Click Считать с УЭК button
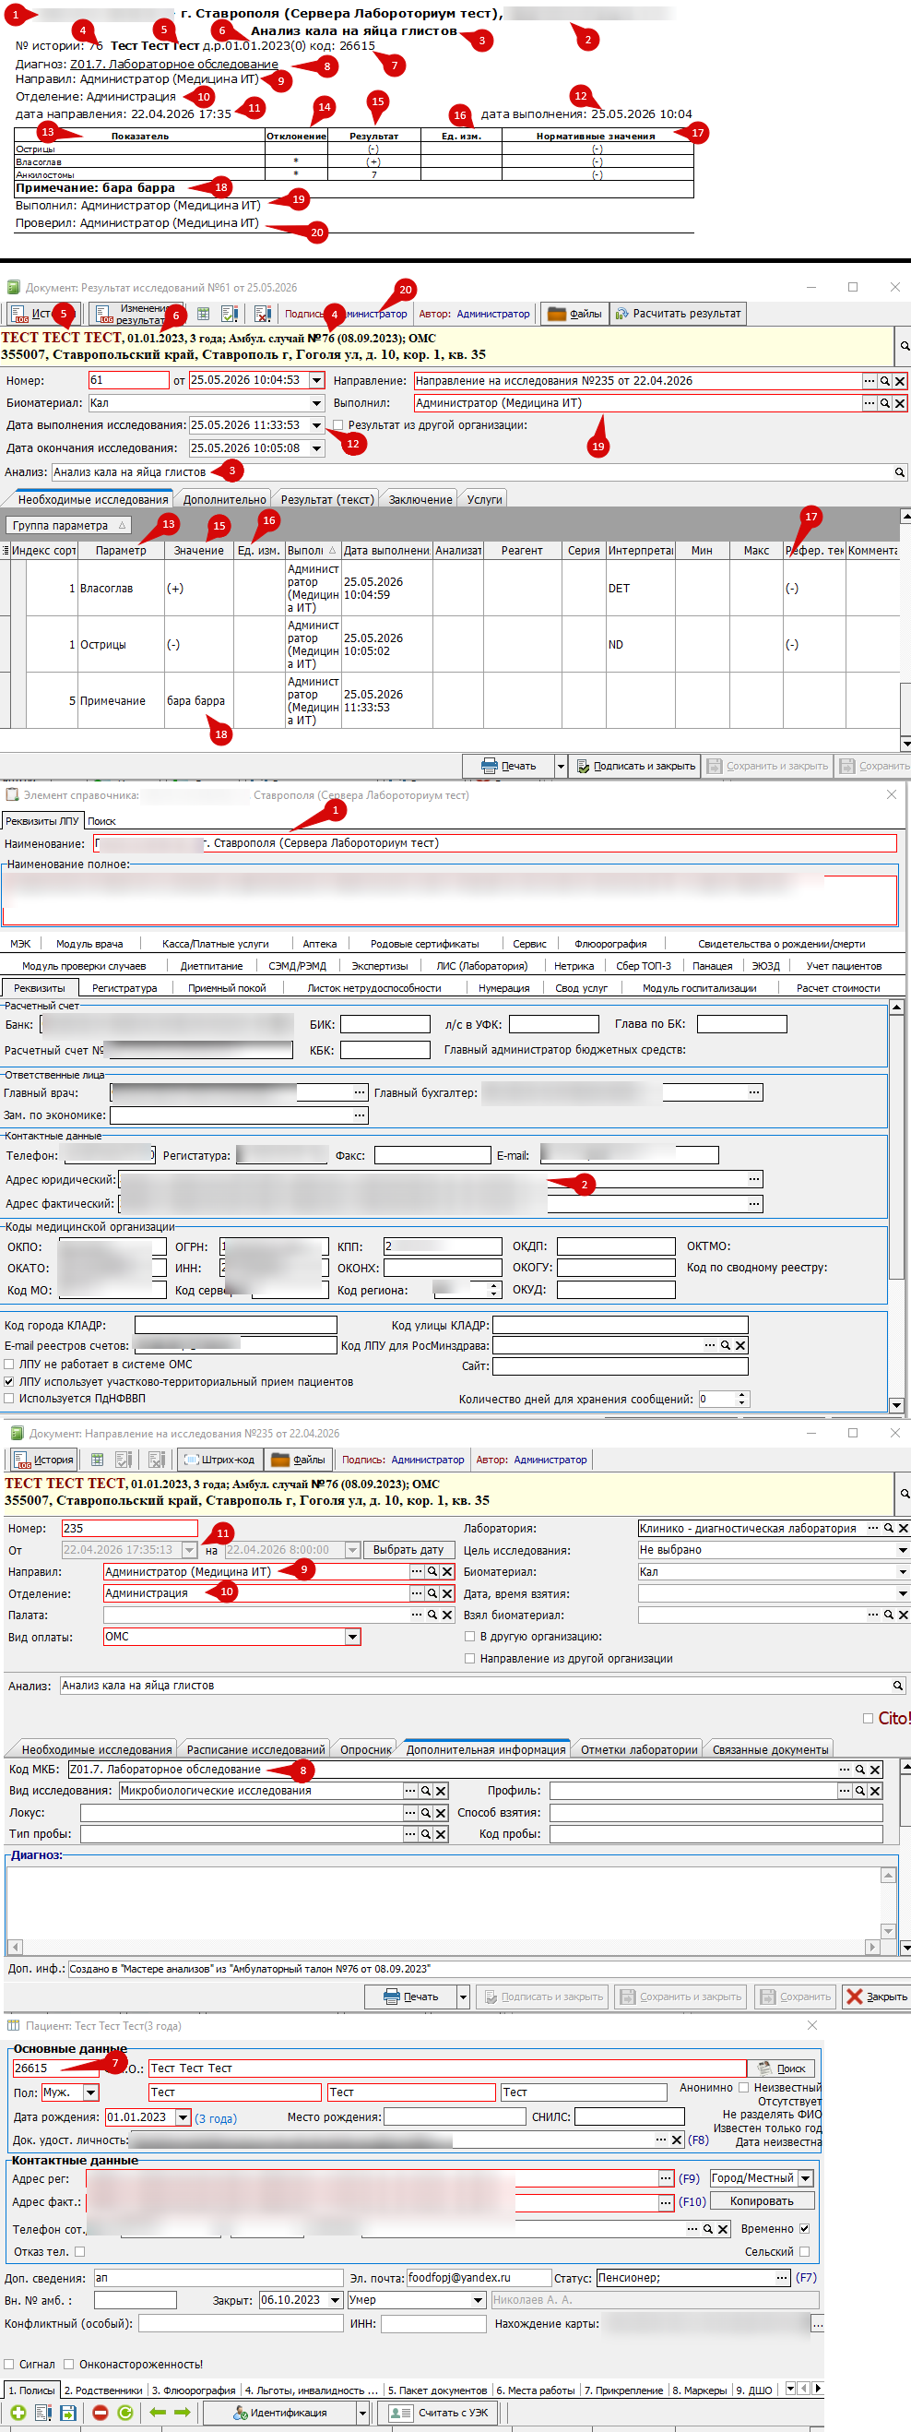This screenshot has width=911, height=2432. click(x=439, y=2413)
